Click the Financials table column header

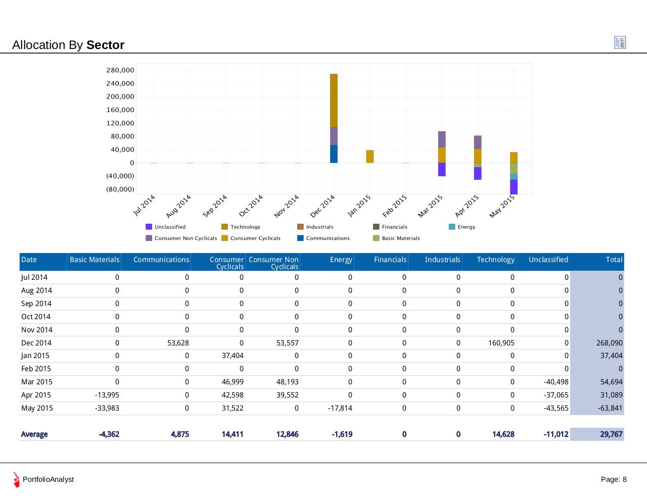(382, 262)
